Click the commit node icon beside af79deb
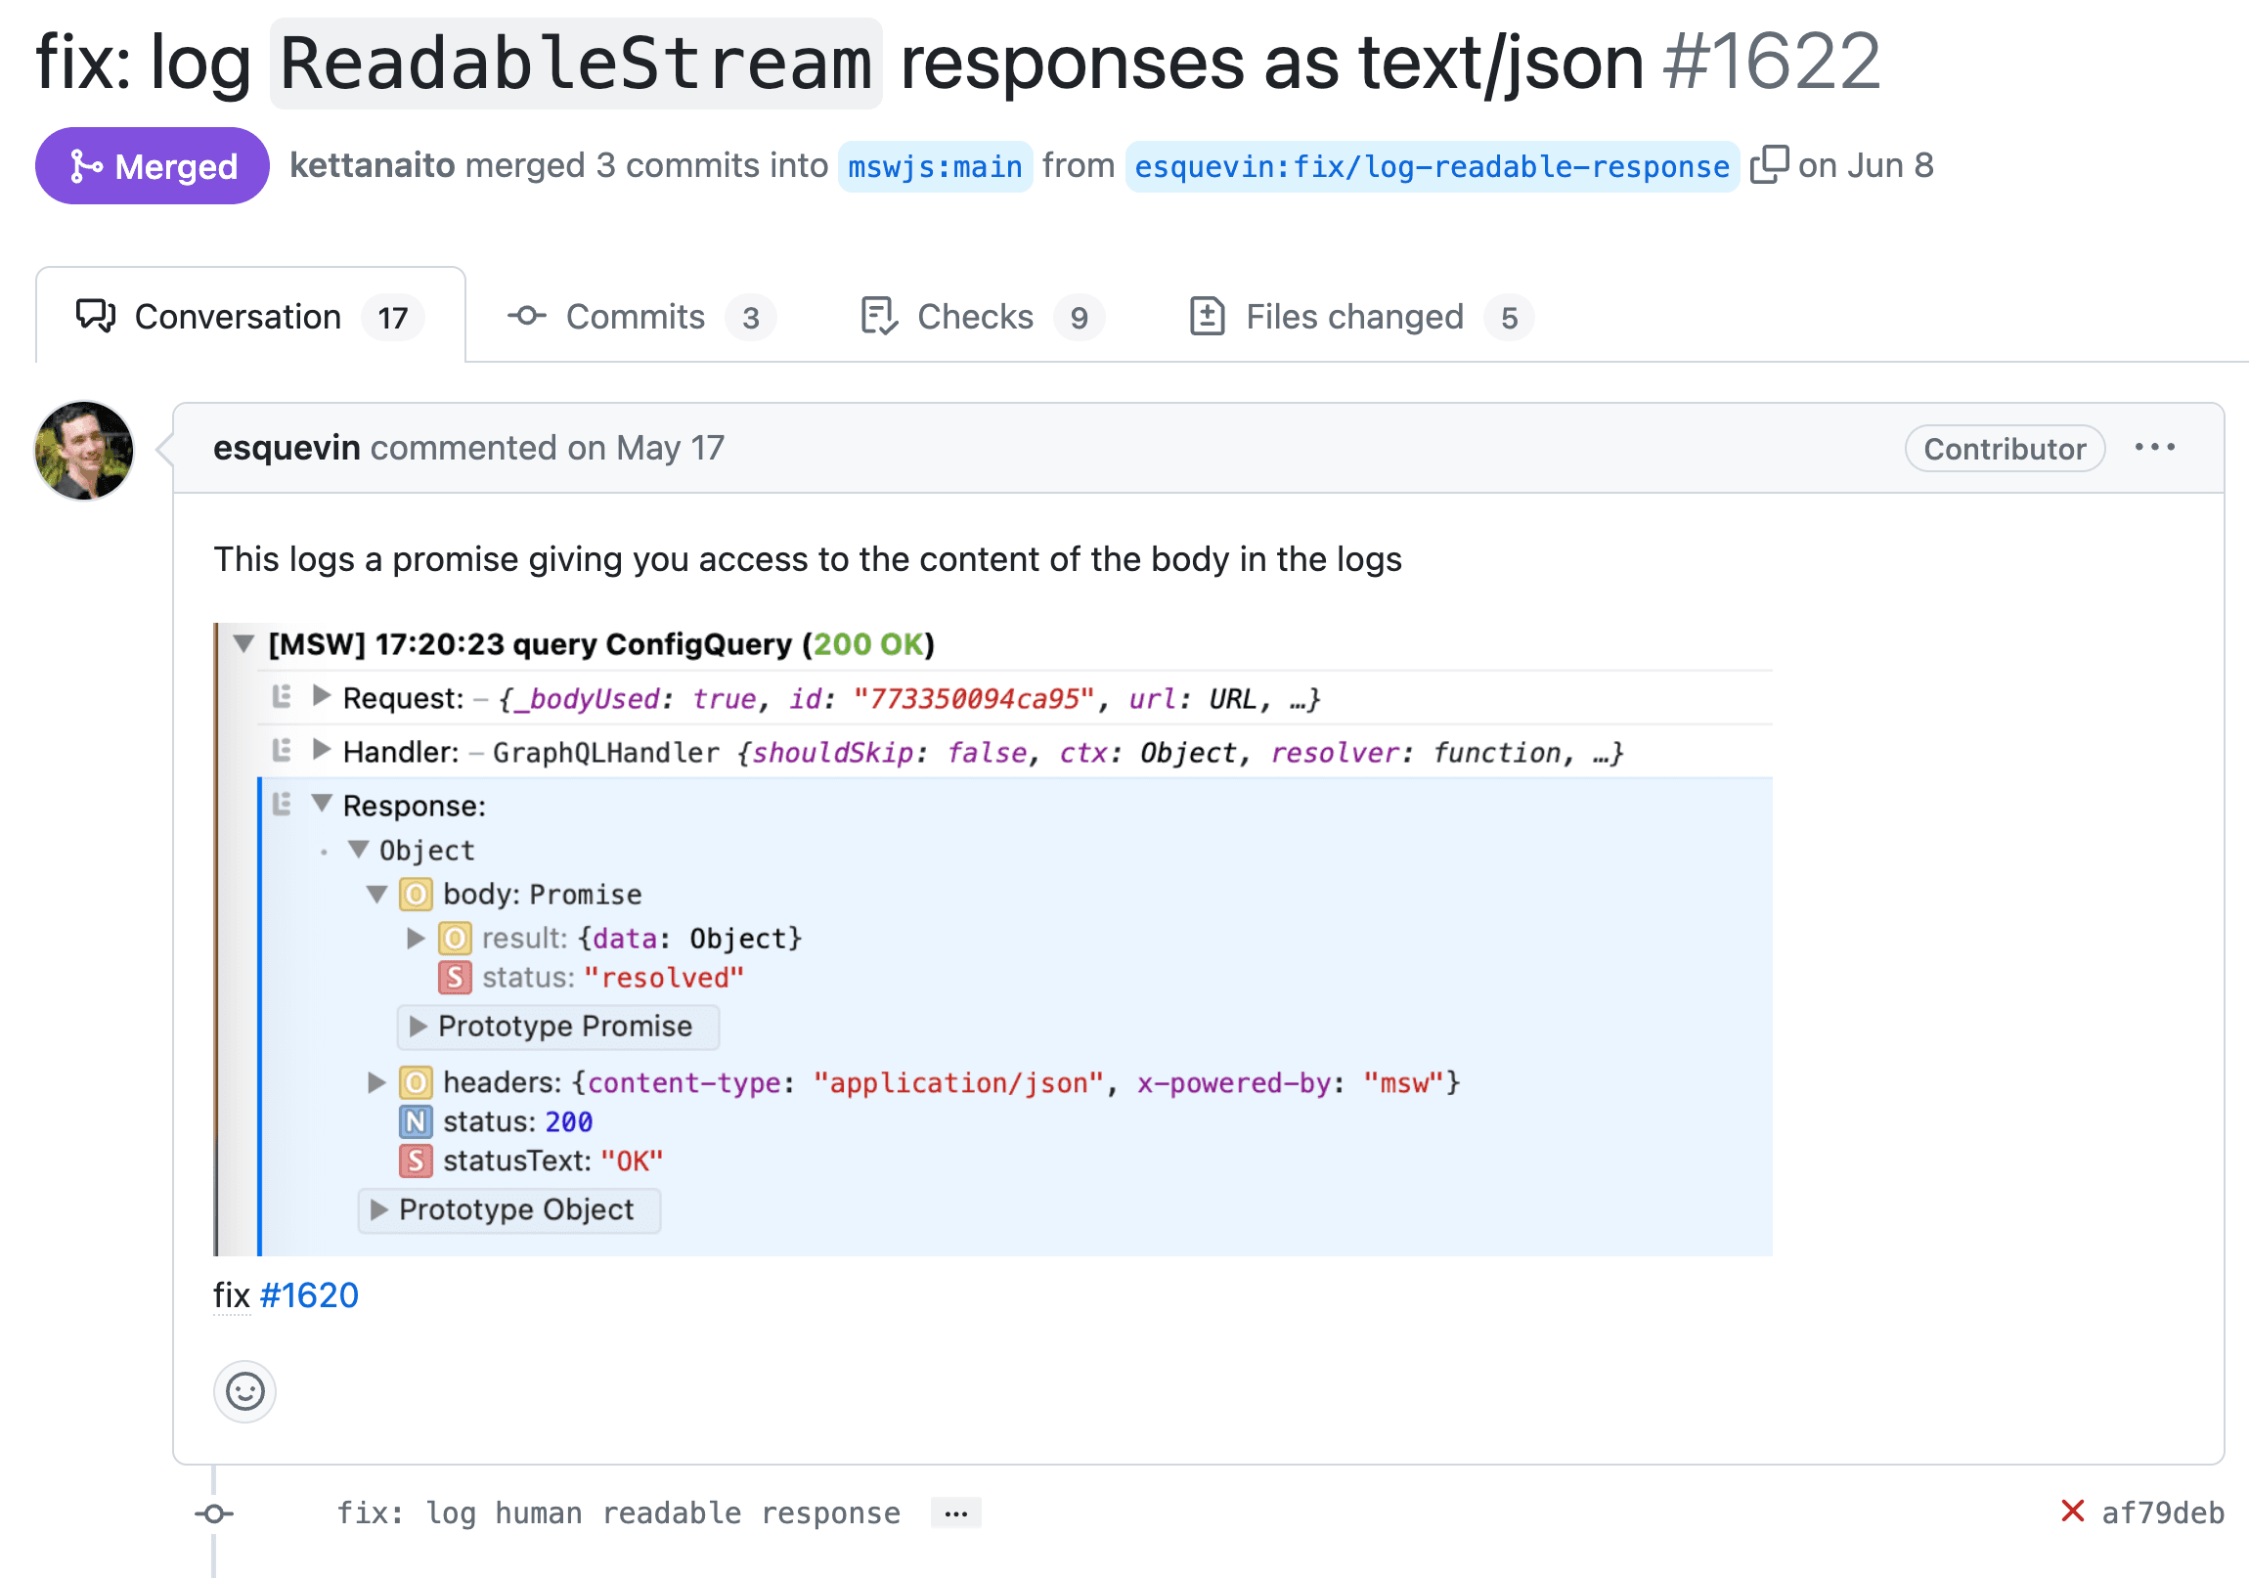The height and width of the screenshot is (1578, 2249). 214,1512
